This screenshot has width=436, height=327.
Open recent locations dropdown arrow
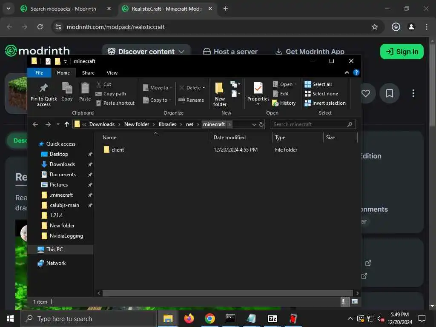coord(58,124)
